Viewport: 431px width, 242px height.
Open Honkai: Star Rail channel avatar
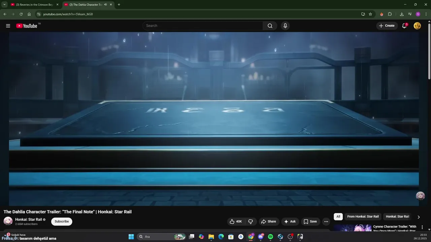[8, 221]
